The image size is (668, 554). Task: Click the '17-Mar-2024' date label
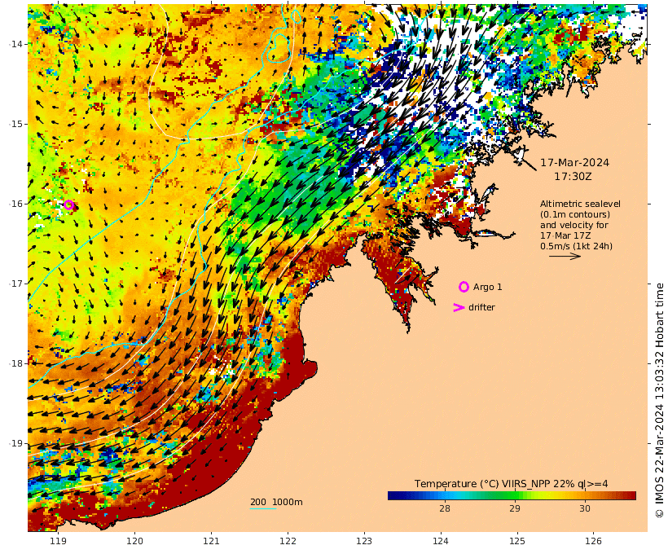574,162
